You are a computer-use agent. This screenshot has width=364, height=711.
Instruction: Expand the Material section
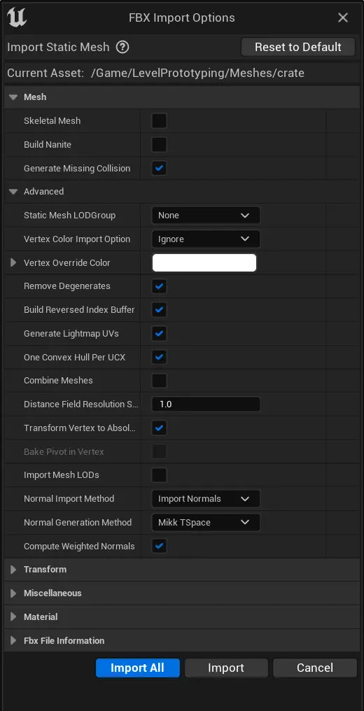pos(13,617)
